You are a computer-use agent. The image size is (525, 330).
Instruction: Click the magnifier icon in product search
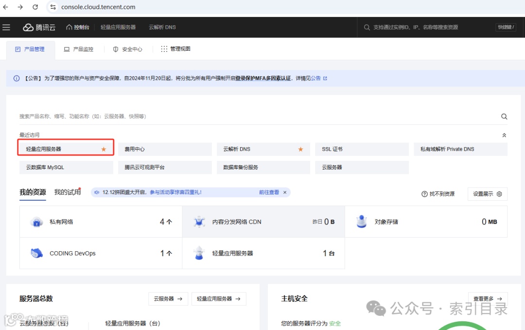[x=504, y=117]
